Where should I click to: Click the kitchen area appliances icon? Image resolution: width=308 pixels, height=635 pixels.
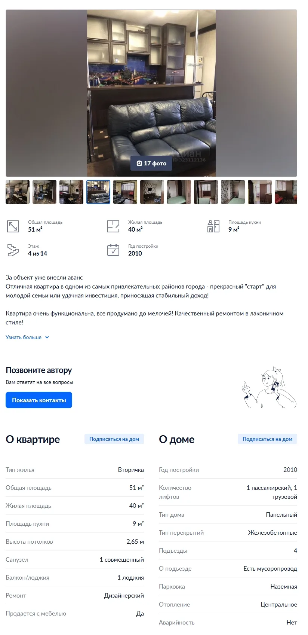tap(213, 226)
